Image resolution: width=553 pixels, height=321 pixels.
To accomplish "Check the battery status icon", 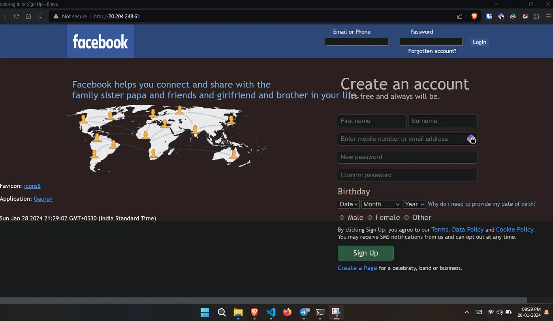I will click(x=509, y=312).
